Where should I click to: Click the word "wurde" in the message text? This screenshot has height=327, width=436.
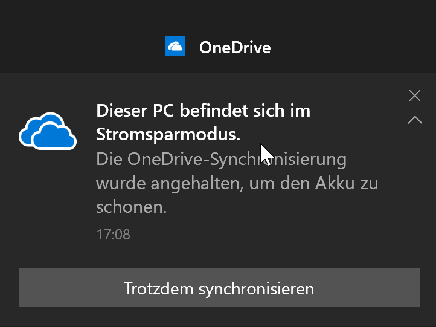pos(117,183)
